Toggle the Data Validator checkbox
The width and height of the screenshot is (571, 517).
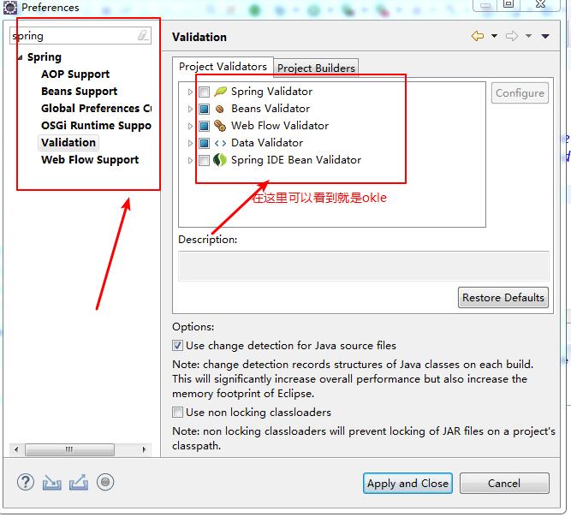click(205, 143)
